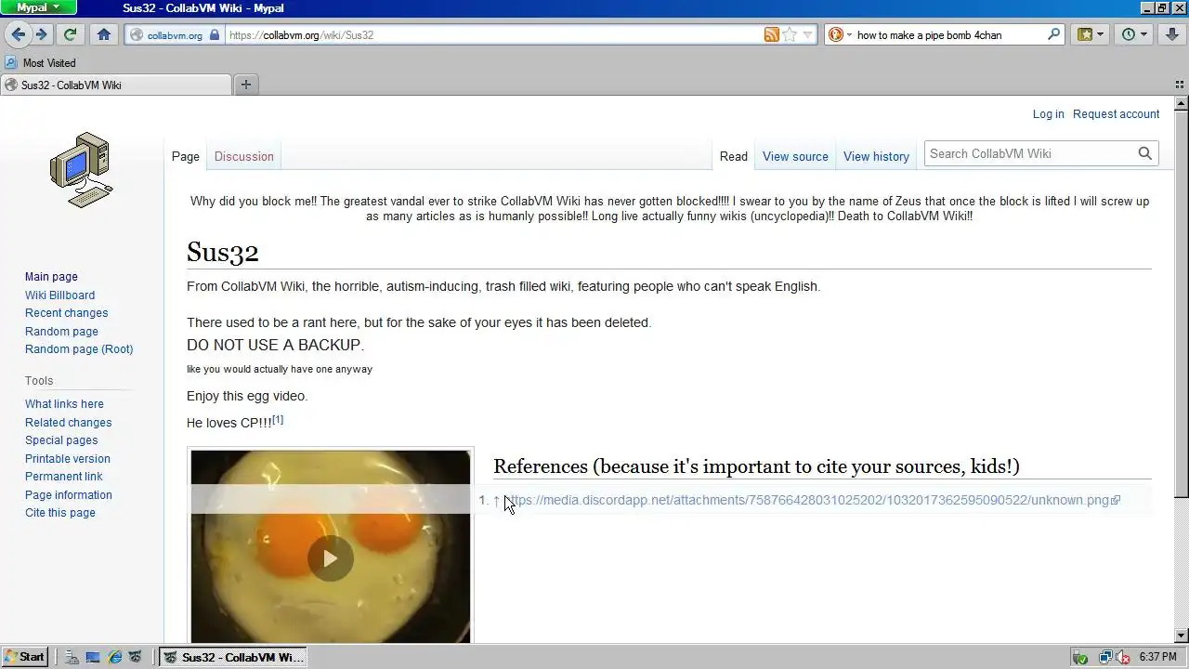Click the Mypal raccoon quick launch icon
This screenshot has width=1189, height=669.
(x=136, y=657)
